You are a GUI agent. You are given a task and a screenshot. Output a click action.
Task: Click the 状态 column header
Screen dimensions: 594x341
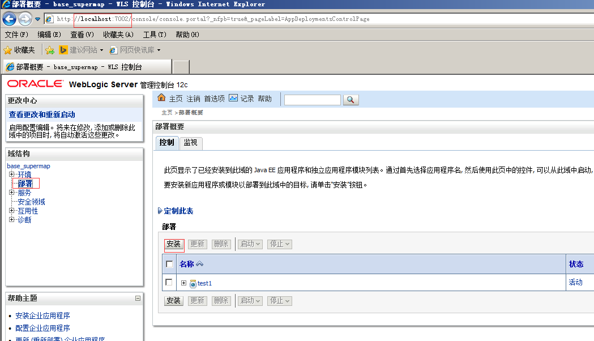click(576, 264)
